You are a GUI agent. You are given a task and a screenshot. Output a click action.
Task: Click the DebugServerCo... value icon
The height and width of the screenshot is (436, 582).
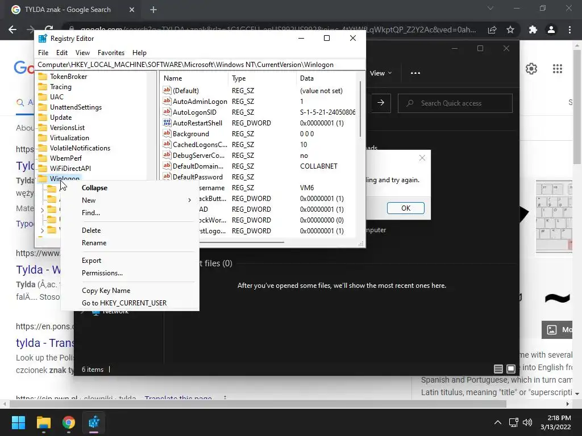coord(167,154)
